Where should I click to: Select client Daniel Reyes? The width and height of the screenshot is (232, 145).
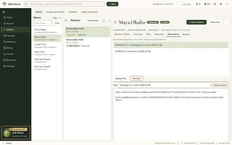click(x=47, y=31)
